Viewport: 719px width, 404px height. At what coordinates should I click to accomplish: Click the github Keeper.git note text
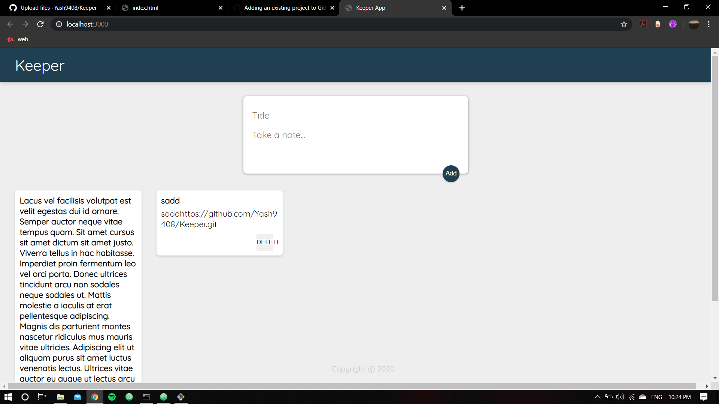[219, 219]
